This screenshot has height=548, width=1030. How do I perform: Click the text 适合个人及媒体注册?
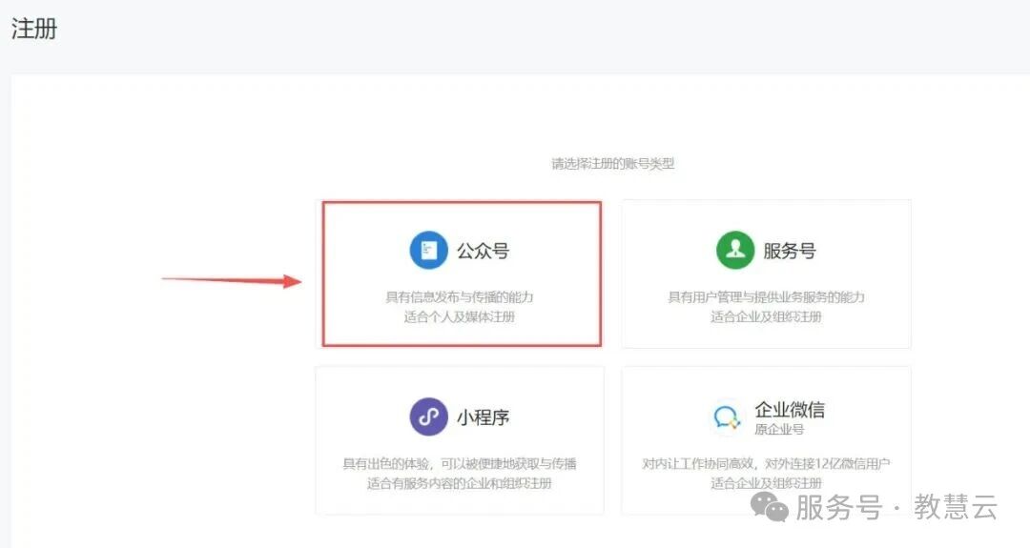(459, 317)
